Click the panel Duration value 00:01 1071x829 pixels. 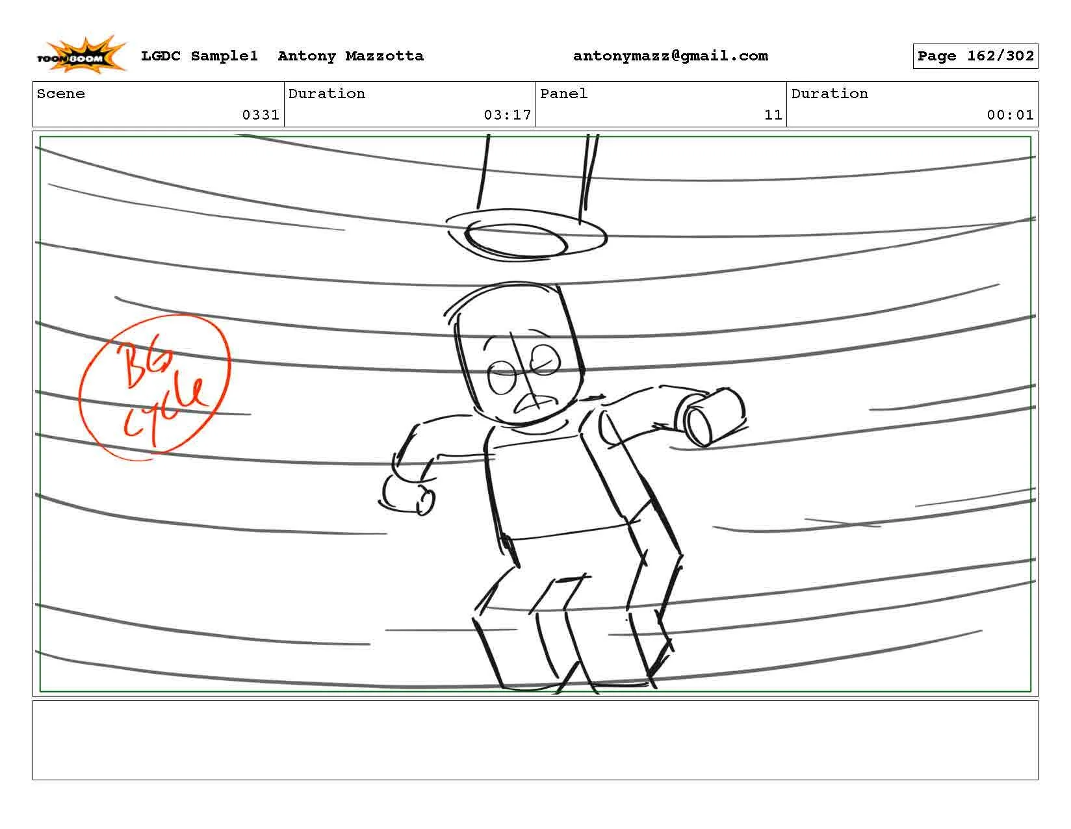click(1010, 115)
